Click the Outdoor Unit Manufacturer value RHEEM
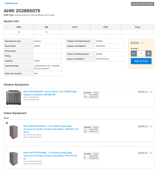 (99, 41)
